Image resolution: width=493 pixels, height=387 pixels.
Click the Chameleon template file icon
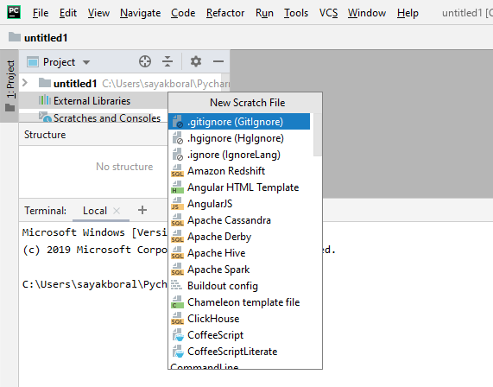(x=177, y=302)
